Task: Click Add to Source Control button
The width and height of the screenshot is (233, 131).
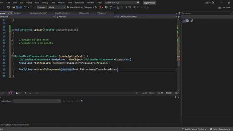Action: [194, 129]
